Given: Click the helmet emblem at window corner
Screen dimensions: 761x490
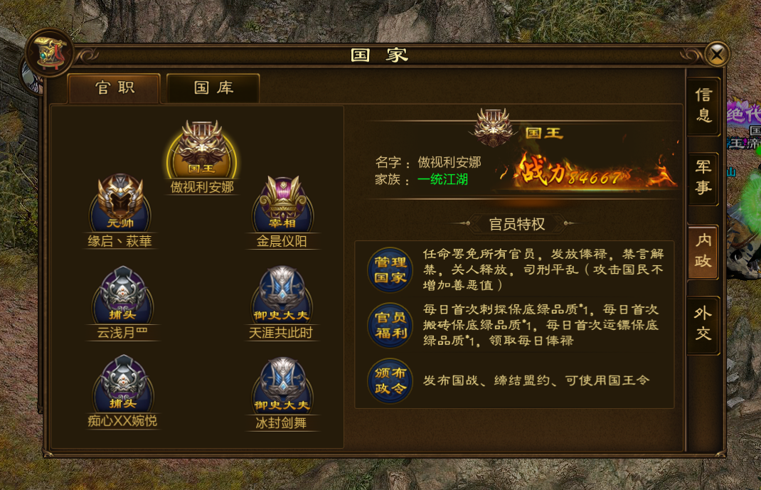Looking at the screenshot, I should click(50, 53).
